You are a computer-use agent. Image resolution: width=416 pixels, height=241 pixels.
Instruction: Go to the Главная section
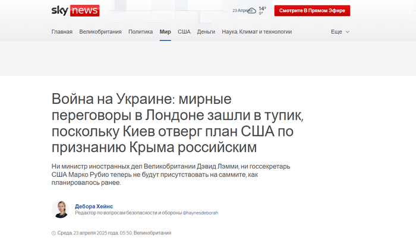click(62, 31)
